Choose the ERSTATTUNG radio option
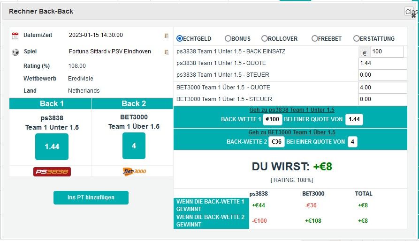Screen dimensions: 419x241 (x=356, y=39)
